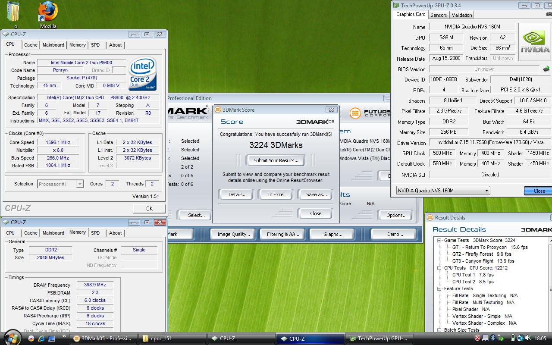Click the CPU-Z Core Speed value field
This screenshot has width=552, height=345.
(x=58, y=142)
